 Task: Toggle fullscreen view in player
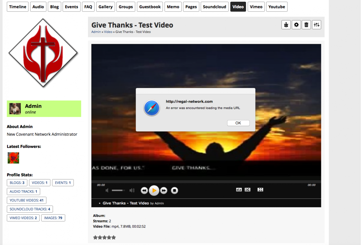click(260, 190)
